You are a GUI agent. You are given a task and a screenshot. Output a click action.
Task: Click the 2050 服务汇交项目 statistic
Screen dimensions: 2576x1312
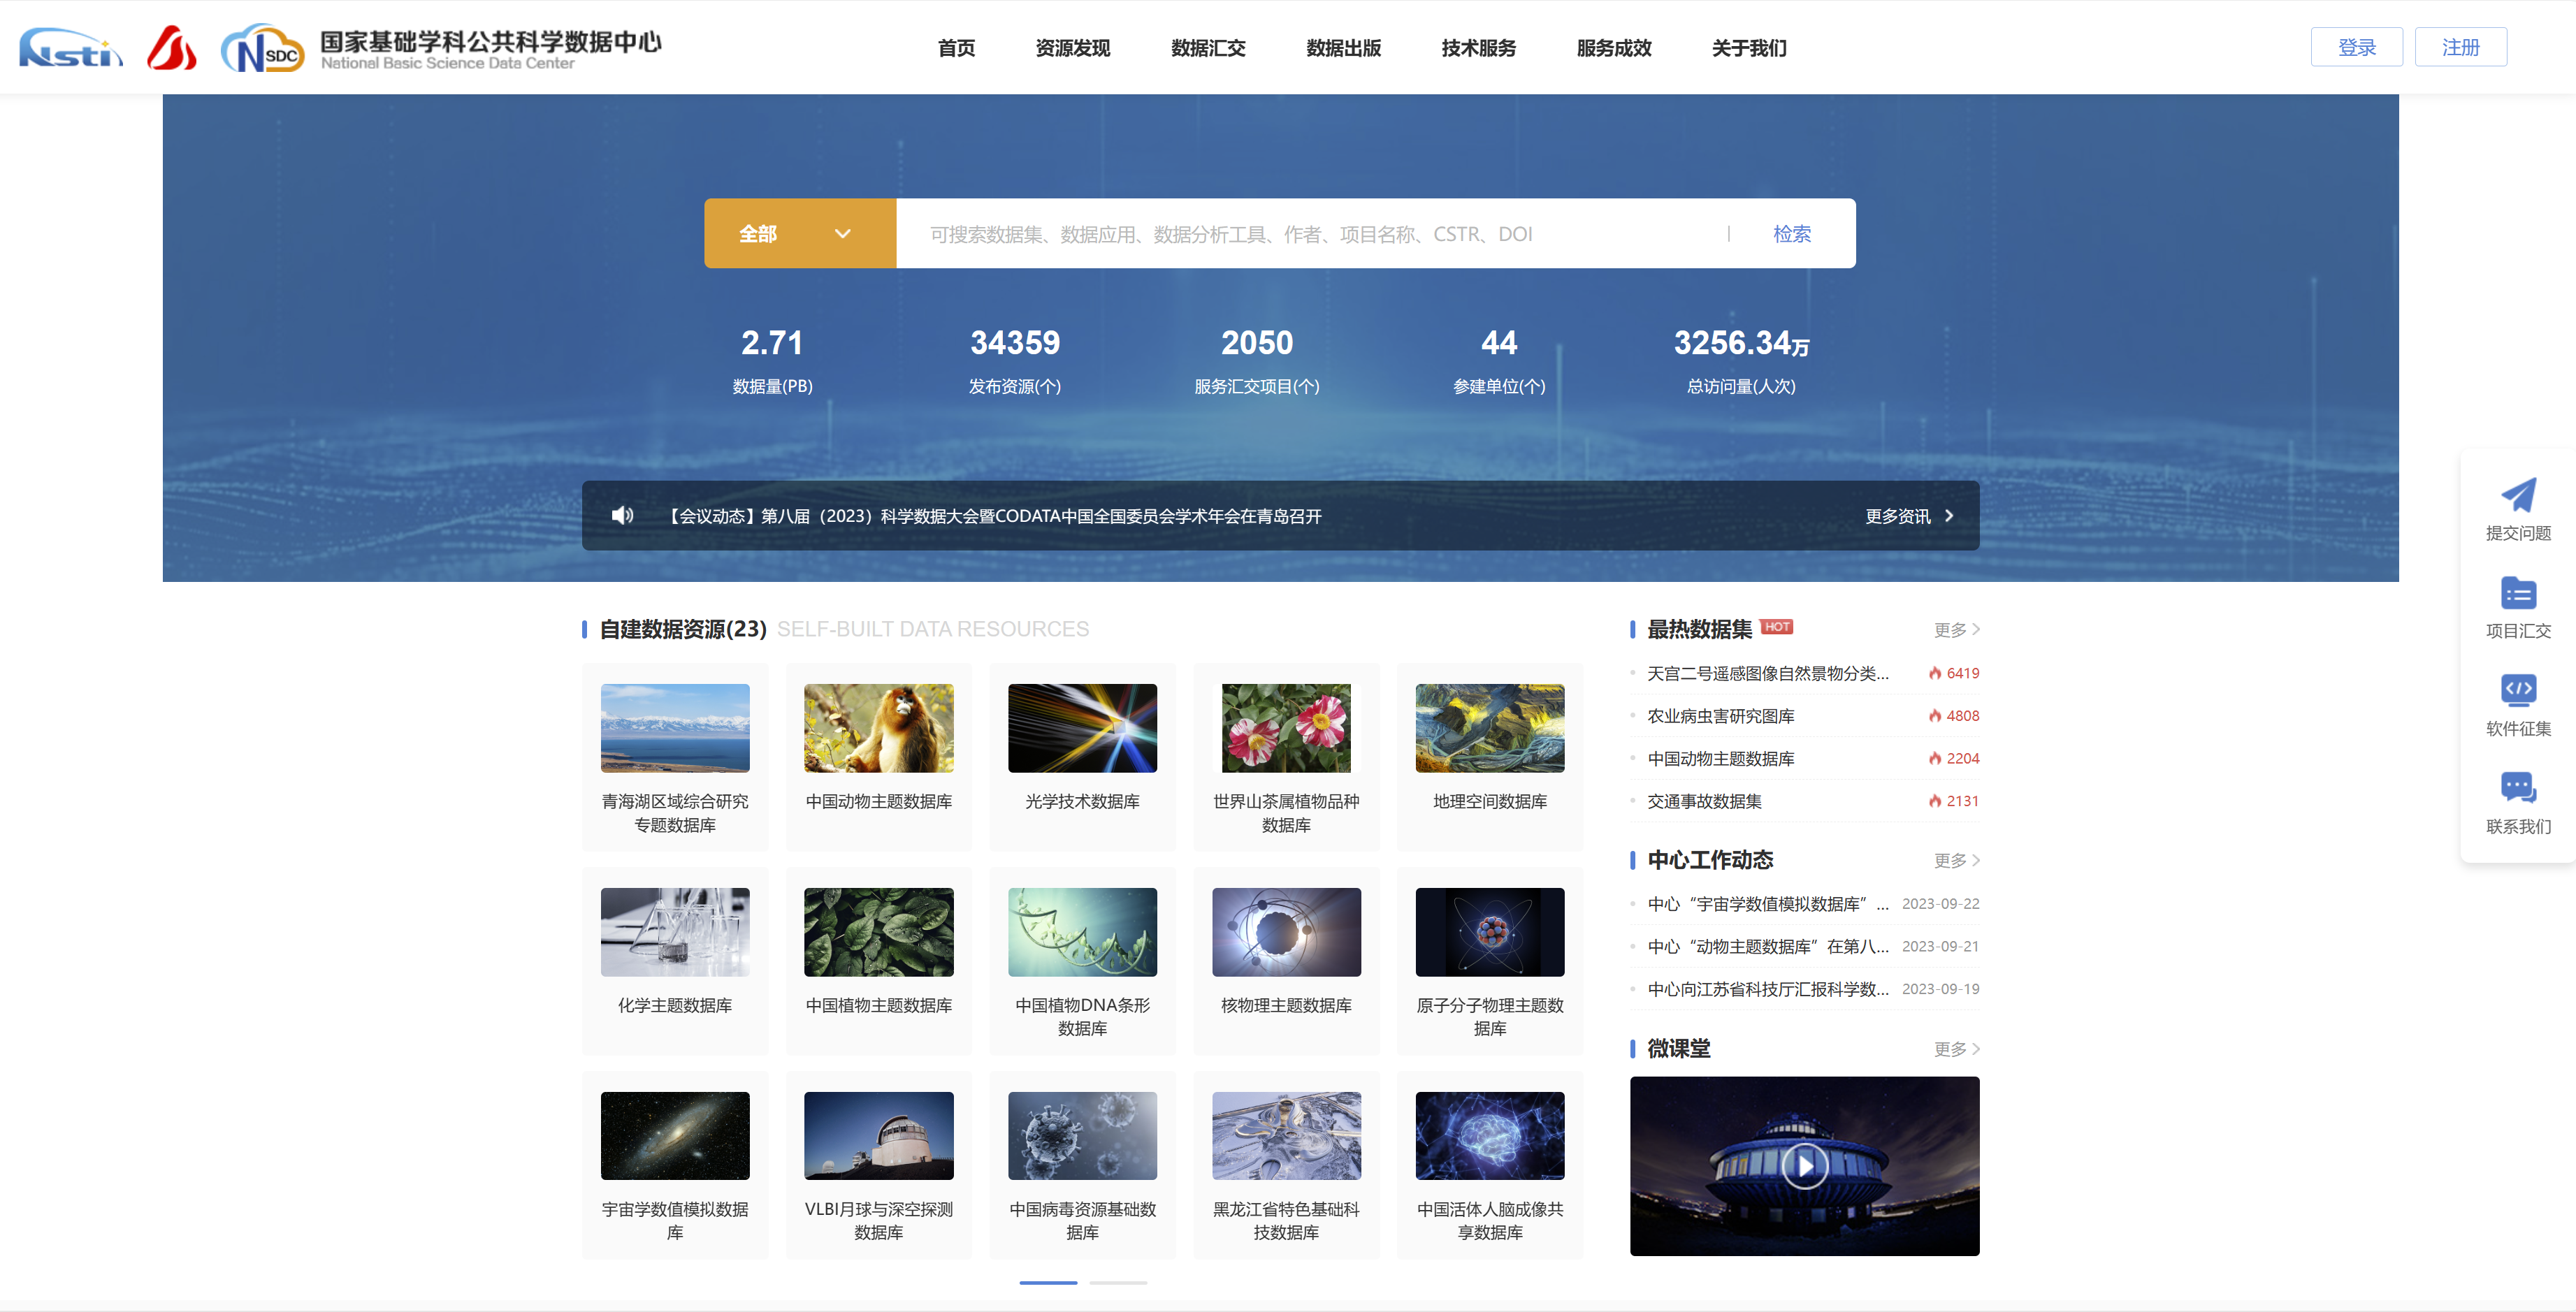point(1256,361)
